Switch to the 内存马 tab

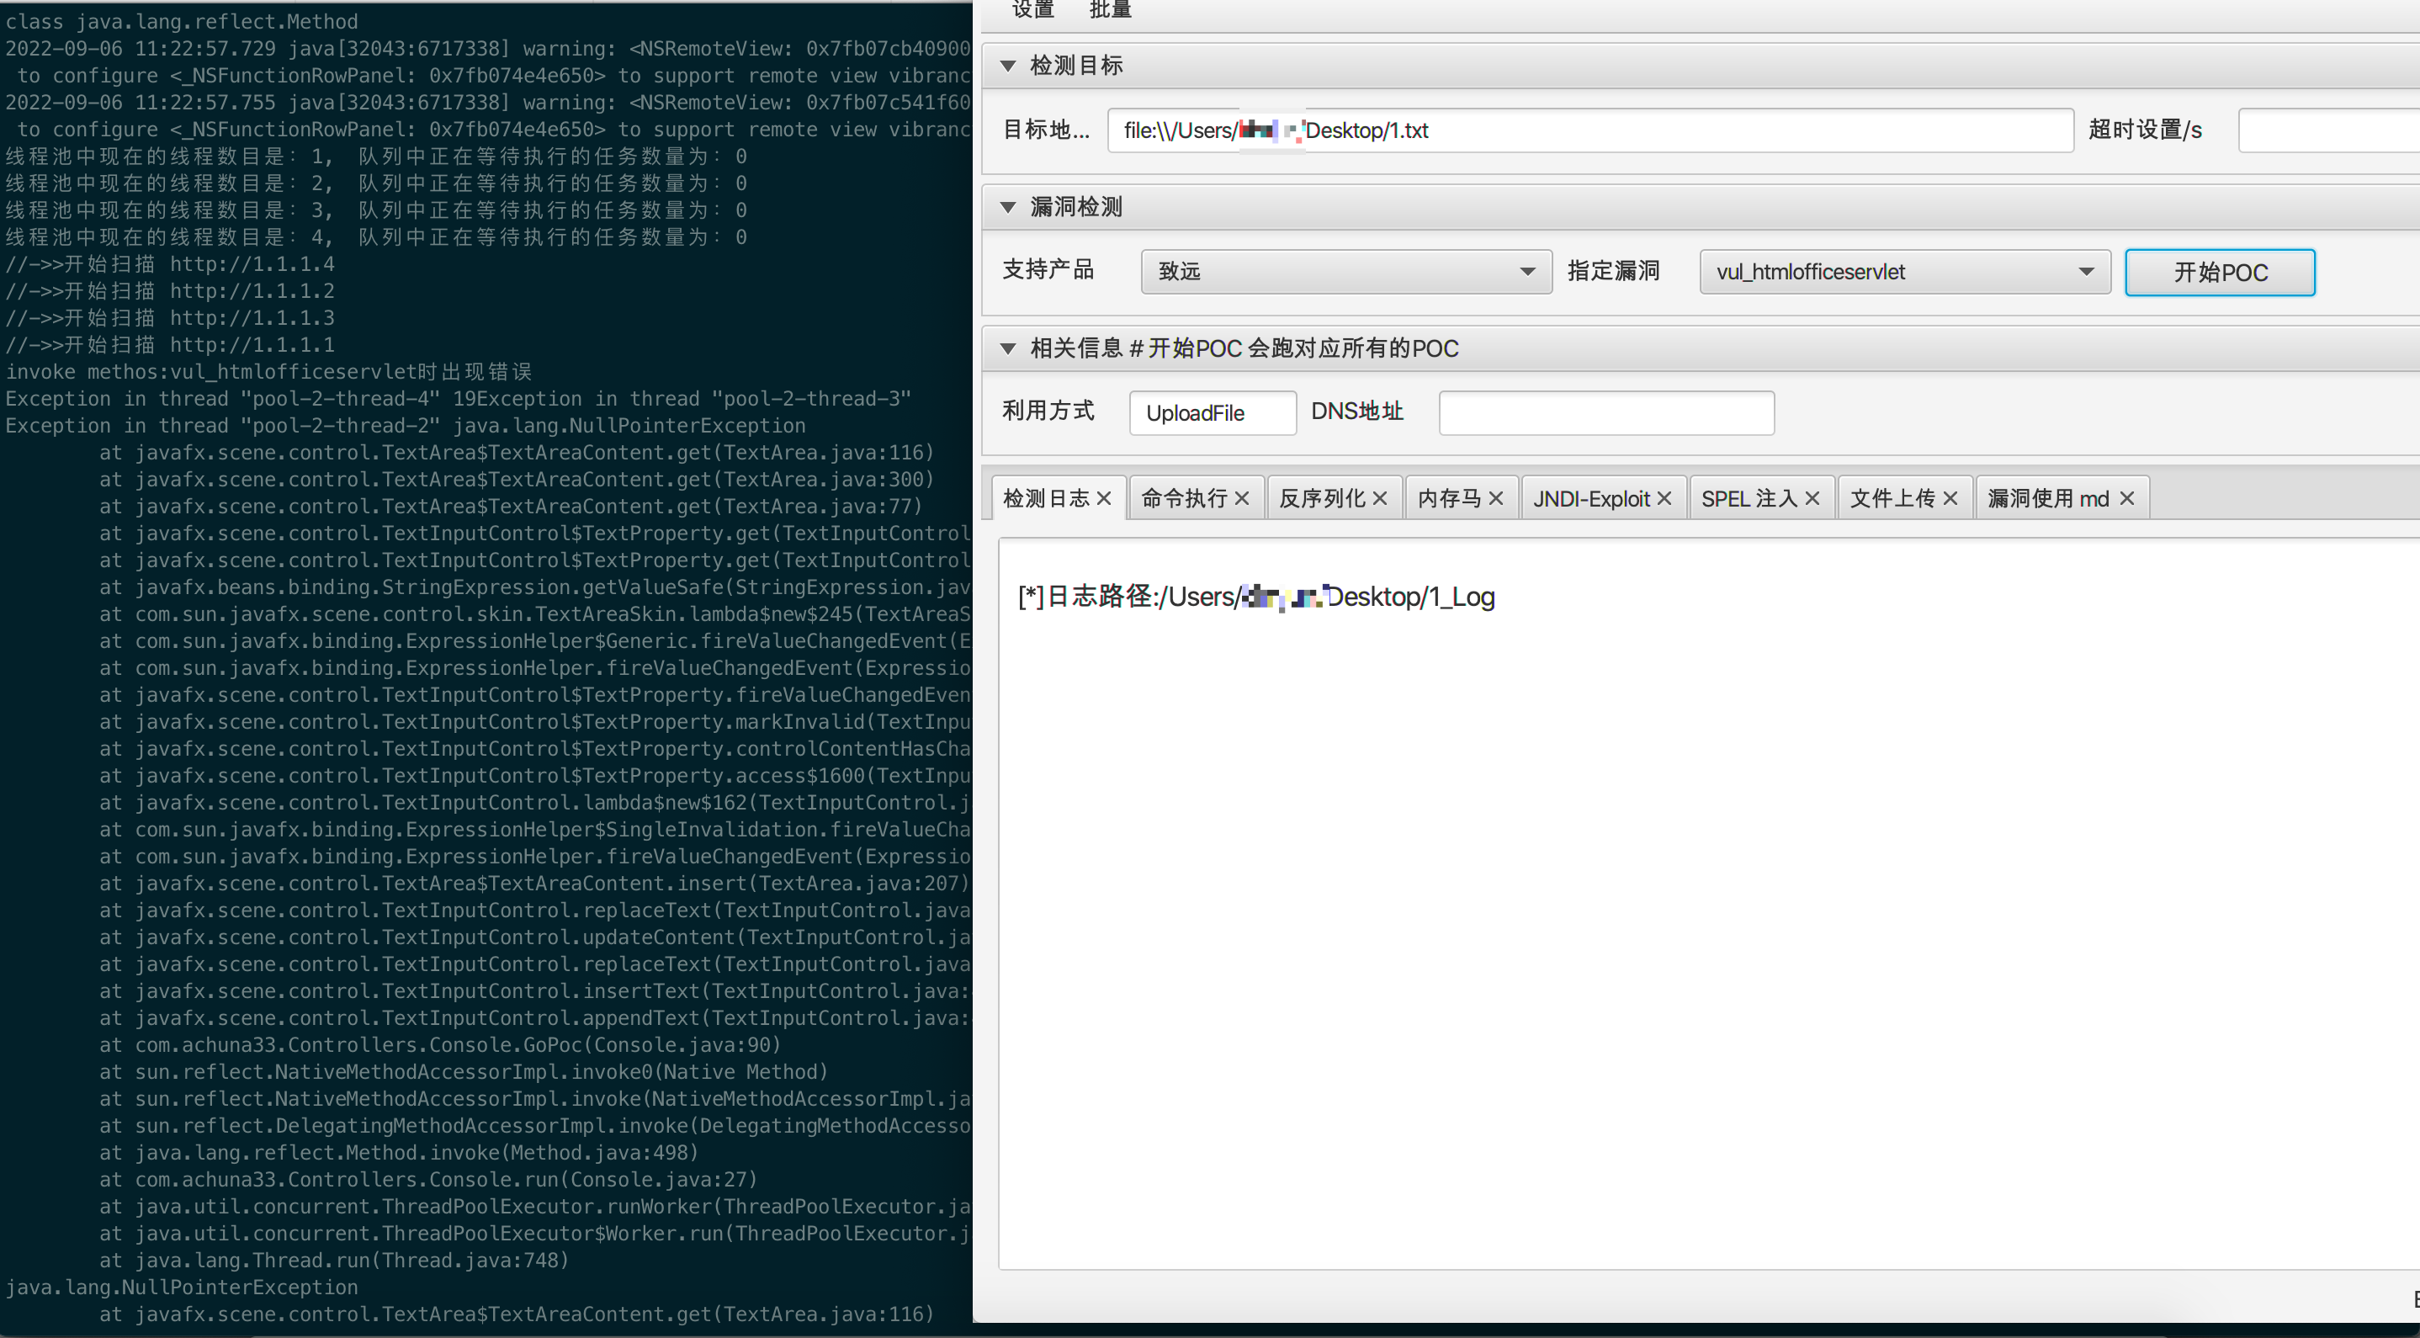(1450, 497)
